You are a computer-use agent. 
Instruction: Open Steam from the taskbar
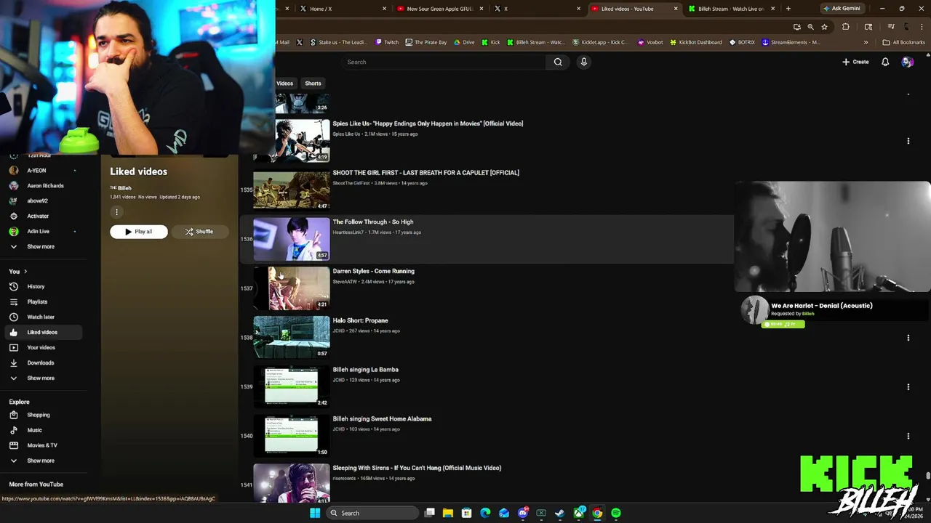point(559,513)
